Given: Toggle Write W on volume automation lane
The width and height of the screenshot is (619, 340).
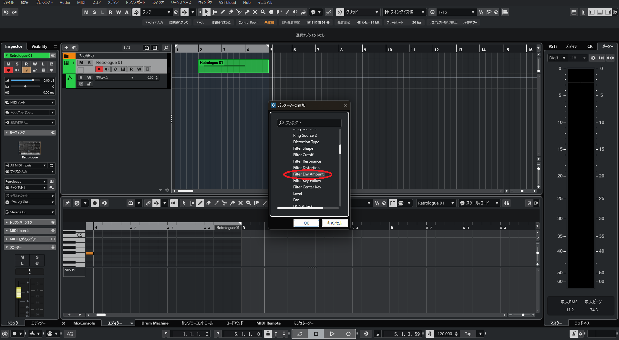Looking at the screenshot, I should [x=89, y=78].
